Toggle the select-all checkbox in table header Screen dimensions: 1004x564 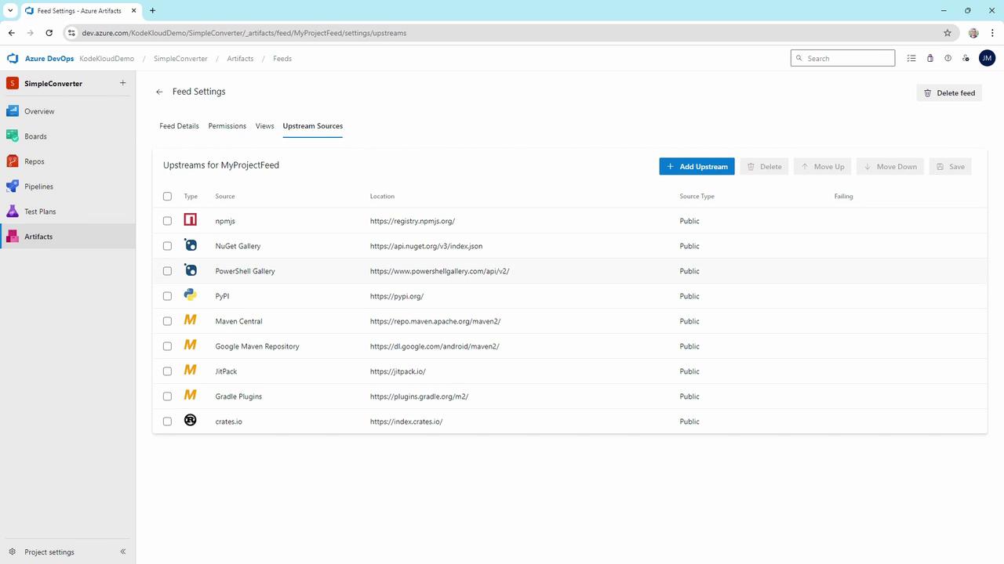click(167, 196)
